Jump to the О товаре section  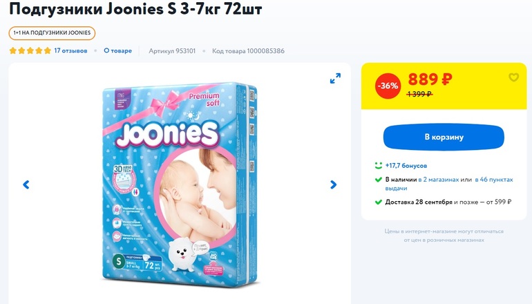117,50
